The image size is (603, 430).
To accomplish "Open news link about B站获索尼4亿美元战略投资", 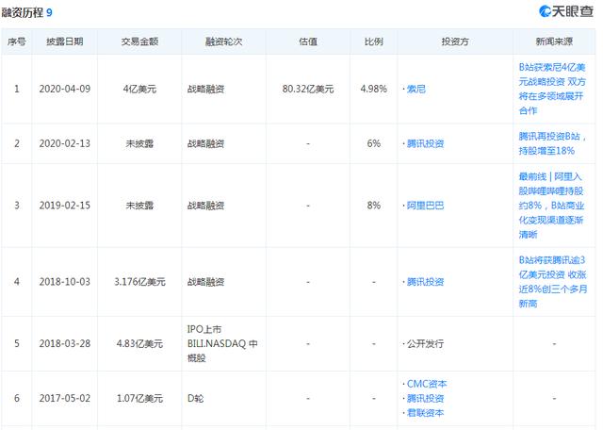I will (x=552, y=89).
